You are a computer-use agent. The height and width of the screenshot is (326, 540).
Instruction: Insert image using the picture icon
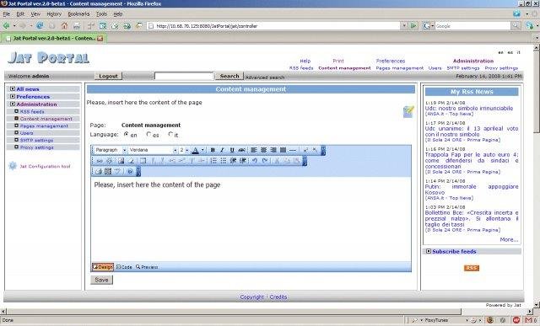121,161
